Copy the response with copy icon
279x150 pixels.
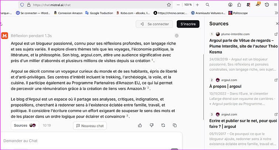coord(175,125)
